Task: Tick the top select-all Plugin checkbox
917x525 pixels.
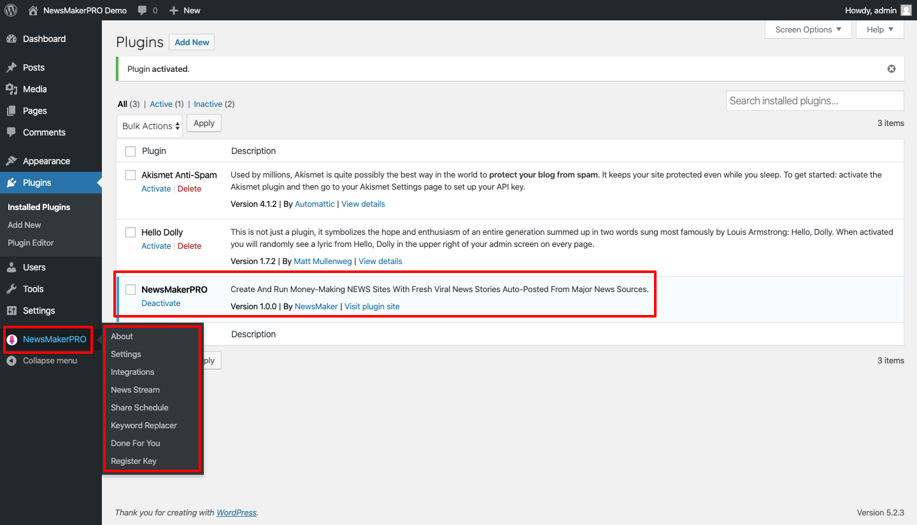Action: click(131, 151)
